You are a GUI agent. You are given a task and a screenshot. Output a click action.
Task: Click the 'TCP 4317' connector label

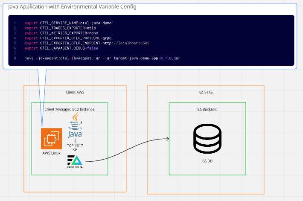[x=76, y=146]
